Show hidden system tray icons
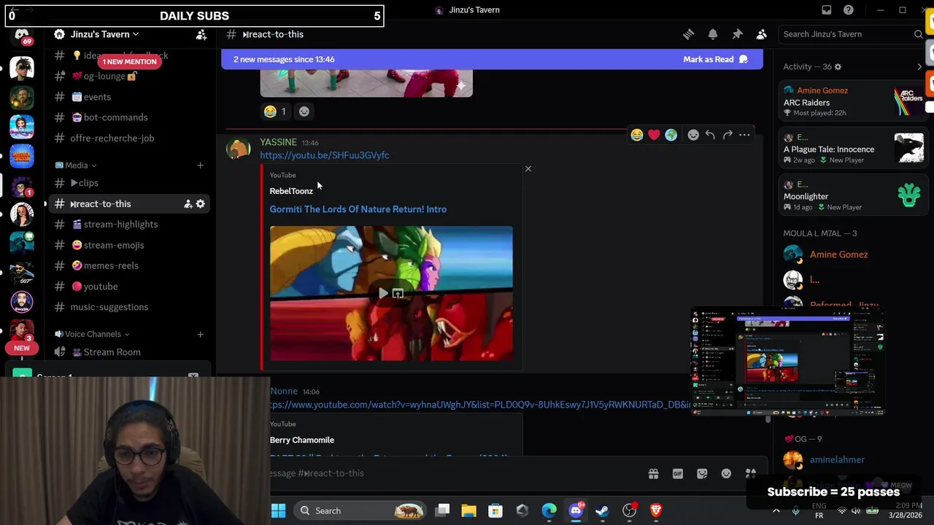The image size is (934, 525). point(776,510)
